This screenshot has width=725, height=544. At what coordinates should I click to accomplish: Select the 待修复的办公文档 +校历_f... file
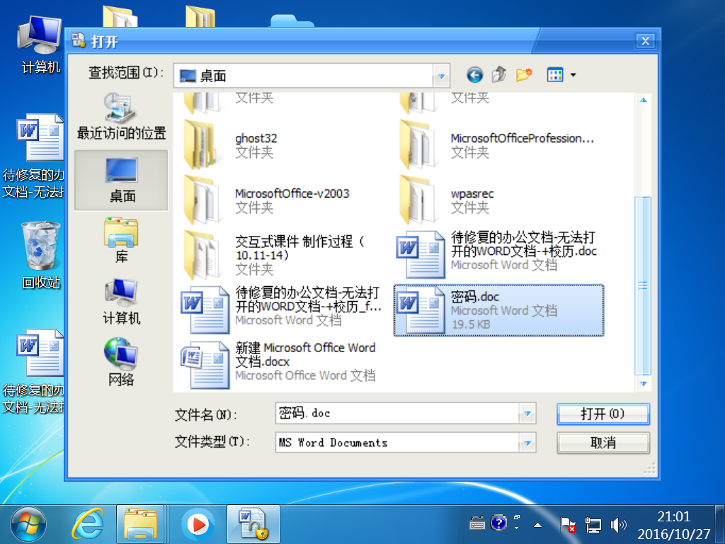tap(282, 310)
